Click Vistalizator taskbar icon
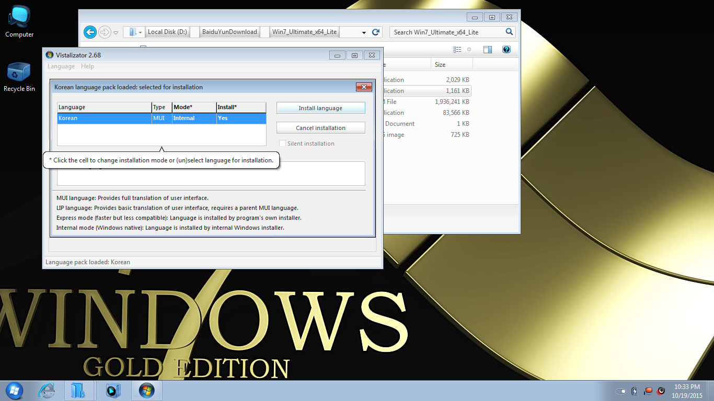The image size is (714, 401). pos(147,390)
